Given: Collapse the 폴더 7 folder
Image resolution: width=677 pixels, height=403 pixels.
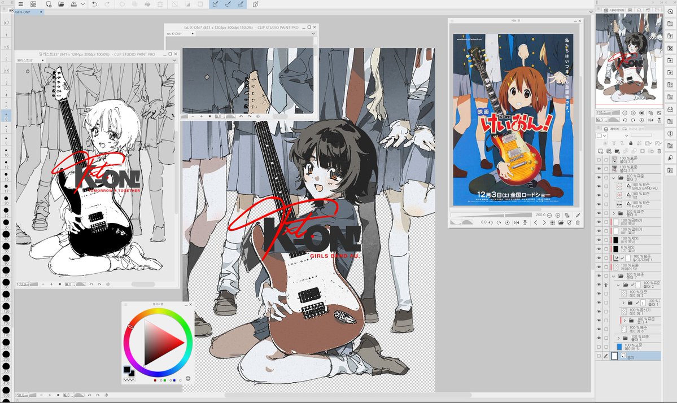Looking at the screenshot, I should pyautogui.click(x=614, y=275).
